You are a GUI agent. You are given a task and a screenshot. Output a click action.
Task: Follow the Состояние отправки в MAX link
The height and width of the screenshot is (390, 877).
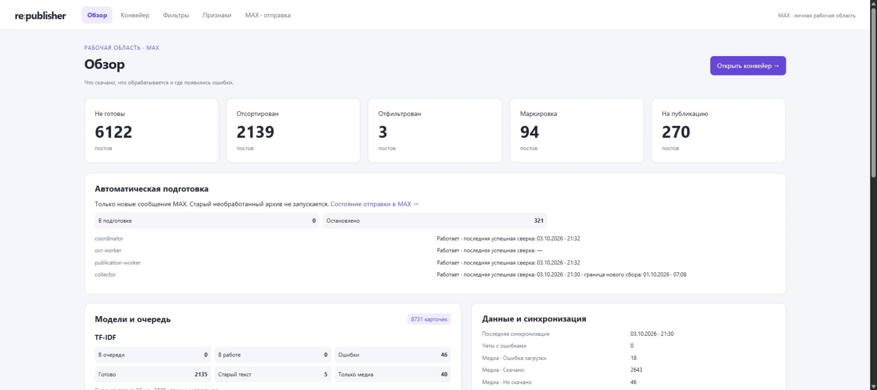374,204
